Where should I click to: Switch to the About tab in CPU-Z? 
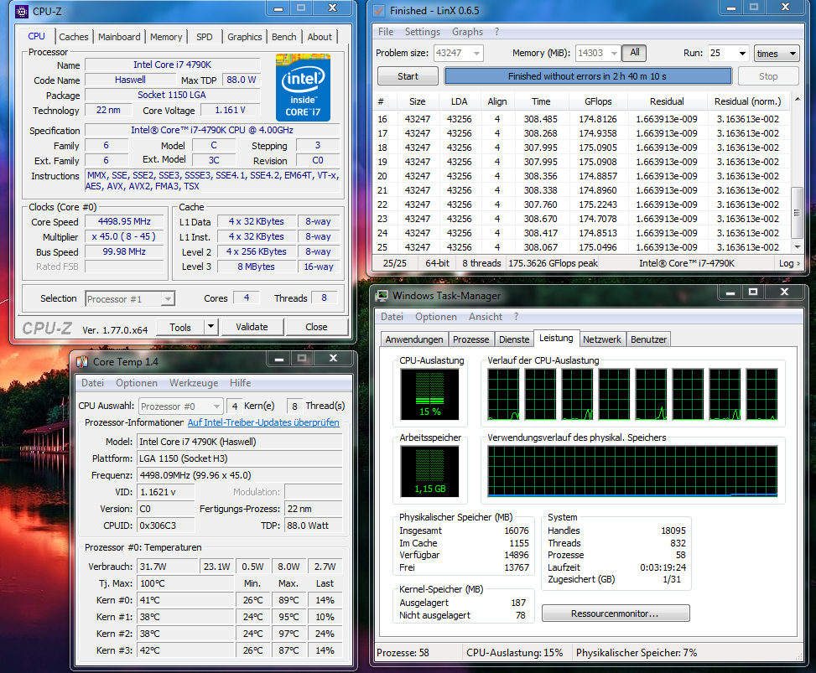click(319, 37)
